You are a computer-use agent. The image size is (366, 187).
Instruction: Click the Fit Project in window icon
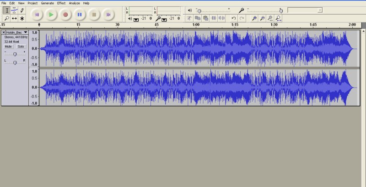[278, 18]
